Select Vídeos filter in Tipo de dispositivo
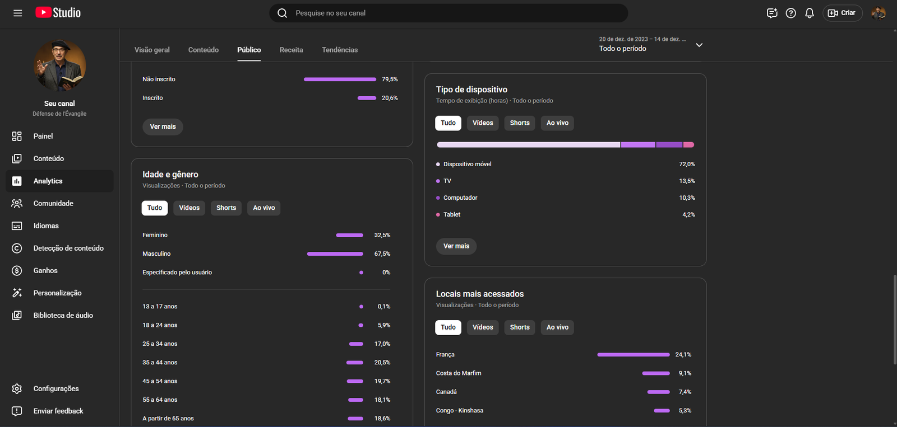The height and width of the screenshot is (427, 897). tap(482, 123)
